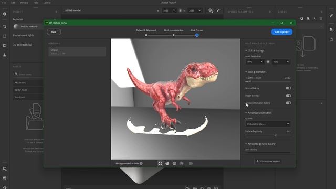Click the Search assets field
The width and height of the screenshot is (336, 189).
click(x=28, y=75)
